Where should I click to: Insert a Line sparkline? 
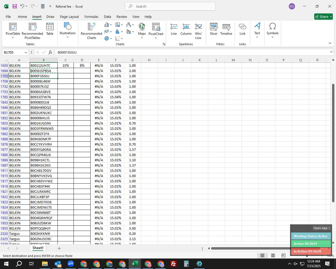click(174, 29)
